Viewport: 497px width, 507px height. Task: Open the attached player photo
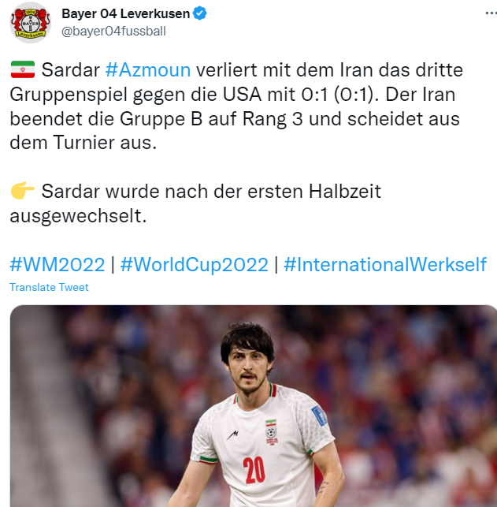pyautogui.click(x=254, y=406)
